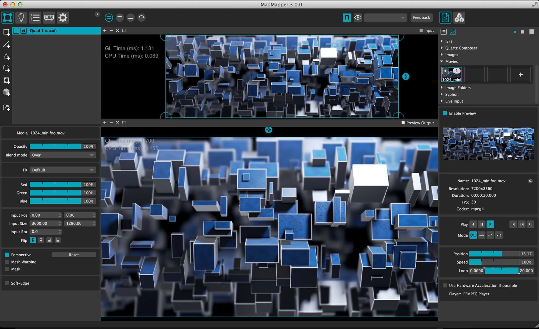Disable the Enable Preview checkbox
539x329 pixels.
click(445, 113)
